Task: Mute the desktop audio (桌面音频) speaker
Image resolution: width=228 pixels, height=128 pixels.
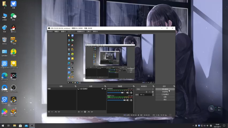Action: pos(128,93)
